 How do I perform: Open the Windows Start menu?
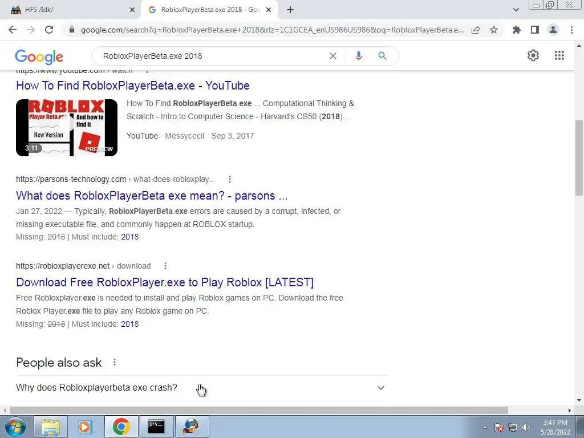(15, 427)
